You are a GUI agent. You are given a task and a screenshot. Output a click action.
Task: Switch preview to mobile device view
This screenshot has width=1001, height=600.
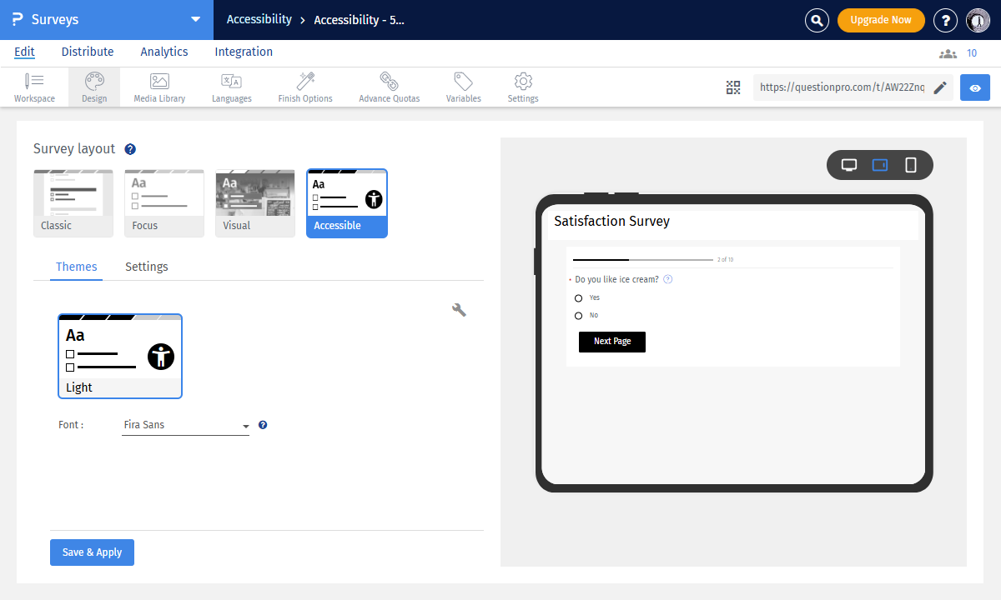coord(910,164)
